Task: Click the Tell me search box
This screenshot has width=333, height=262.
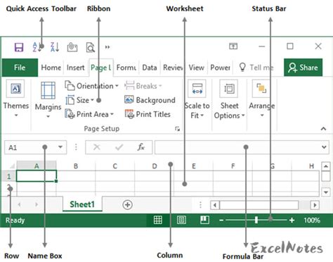Action: [256, 68]
